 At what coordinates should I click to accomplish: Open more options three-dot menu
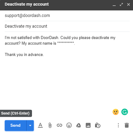click(x=118, y=125)
